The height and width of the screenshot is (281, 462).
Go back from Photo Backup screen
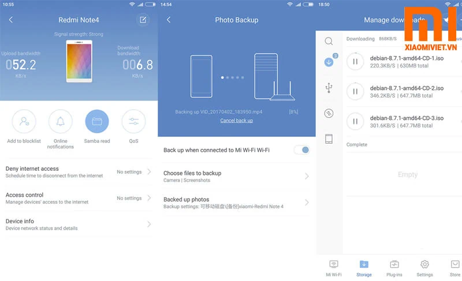169,20
